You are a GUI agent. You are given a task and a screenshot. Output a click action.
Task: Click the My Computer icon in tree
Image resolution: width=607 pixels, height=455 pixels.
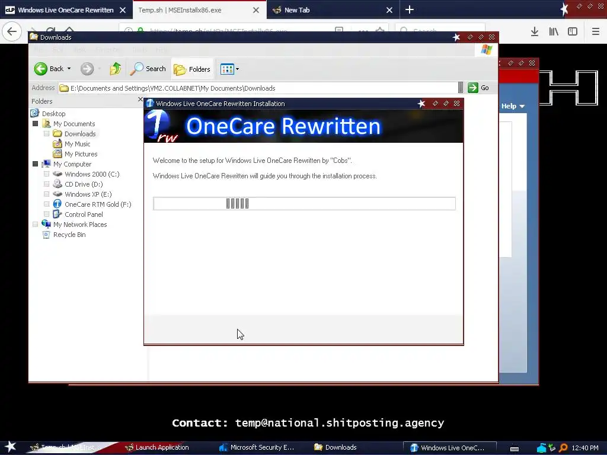click(46, 164)
